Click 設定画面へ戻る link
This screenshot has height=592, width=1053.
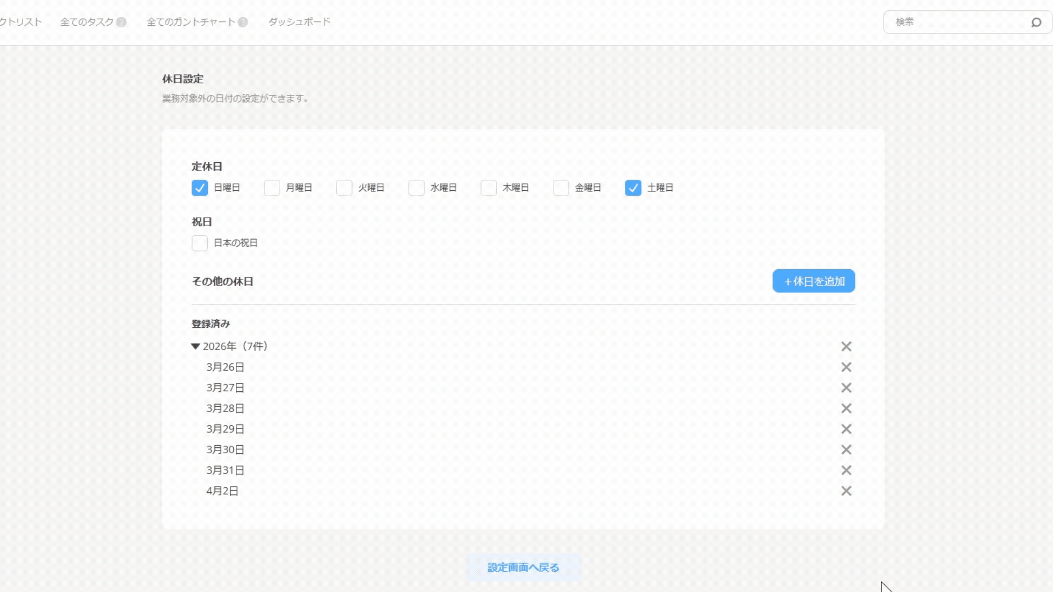523,567
